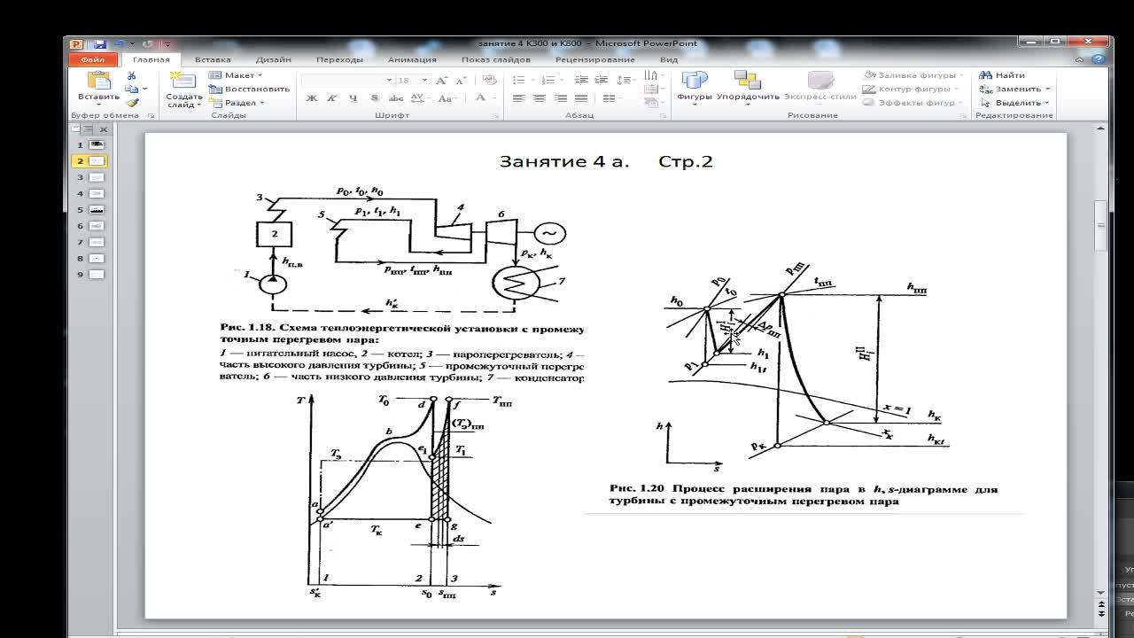Viewport: 1134px width, 638px height.
Task: Open the Layout (Макет) dropdown
Action: click(236, 75)
